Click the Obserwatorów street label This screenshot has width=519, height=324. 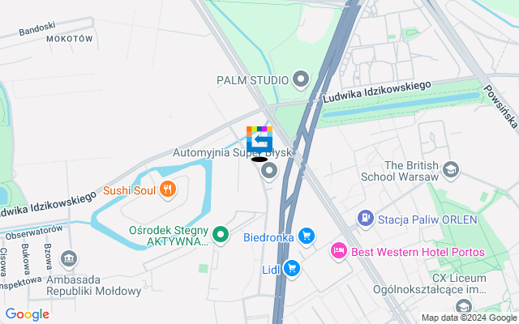click(34, 232)
